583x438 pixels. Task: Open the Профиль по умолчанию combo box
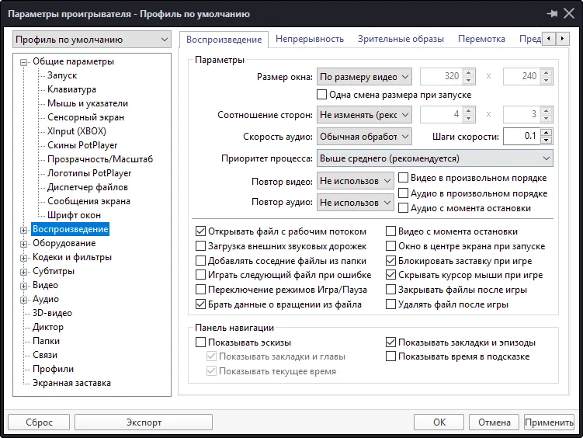click(92, 40)
